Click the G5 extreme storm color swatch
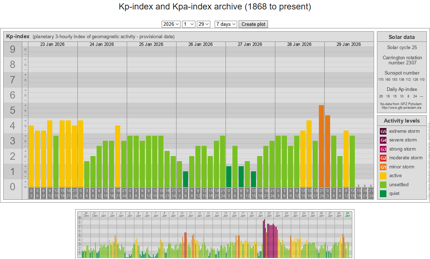This screenshot has height=259, width=430. coord(383,131)
